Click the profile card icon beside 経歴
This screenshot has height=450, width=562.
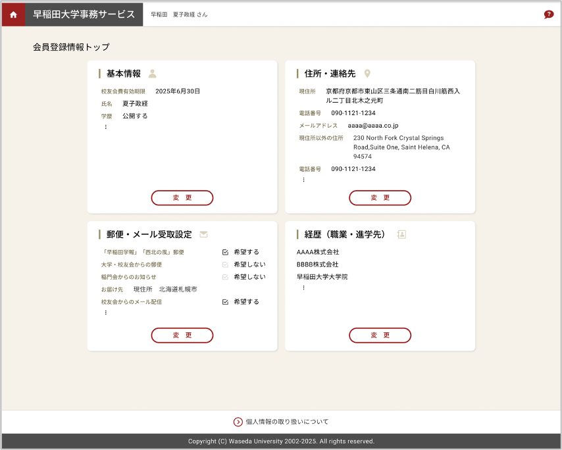coord(401,234)
